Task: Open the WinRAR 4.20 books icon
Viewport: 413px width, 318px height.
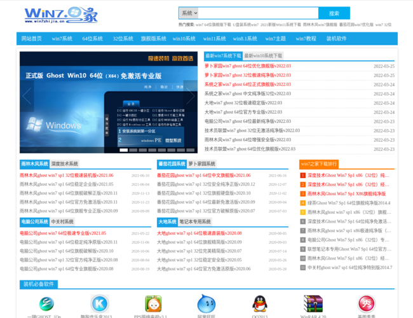Action: (x=313, y=304)
